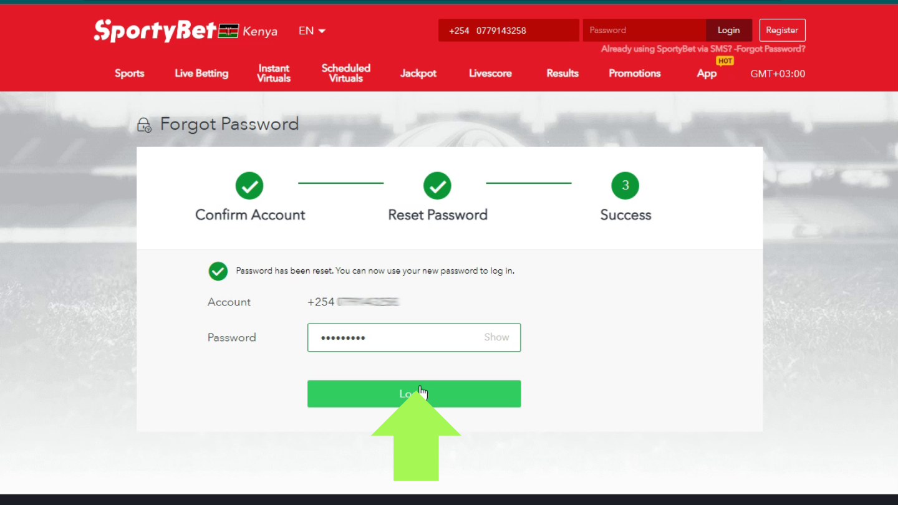This screenshot has width=898, height=505.
Task: Click the Register button in header
Action: (782, 30)
